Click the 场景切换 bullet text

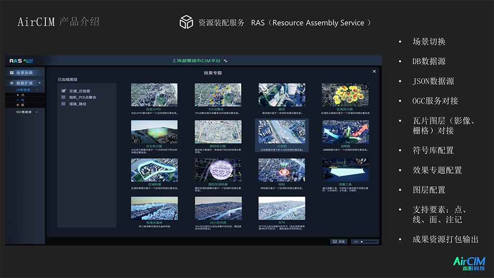click(x=429, y=42)
